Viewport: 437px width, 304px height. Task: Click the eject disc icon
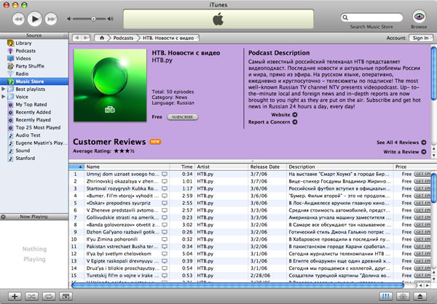click(422, 297)
